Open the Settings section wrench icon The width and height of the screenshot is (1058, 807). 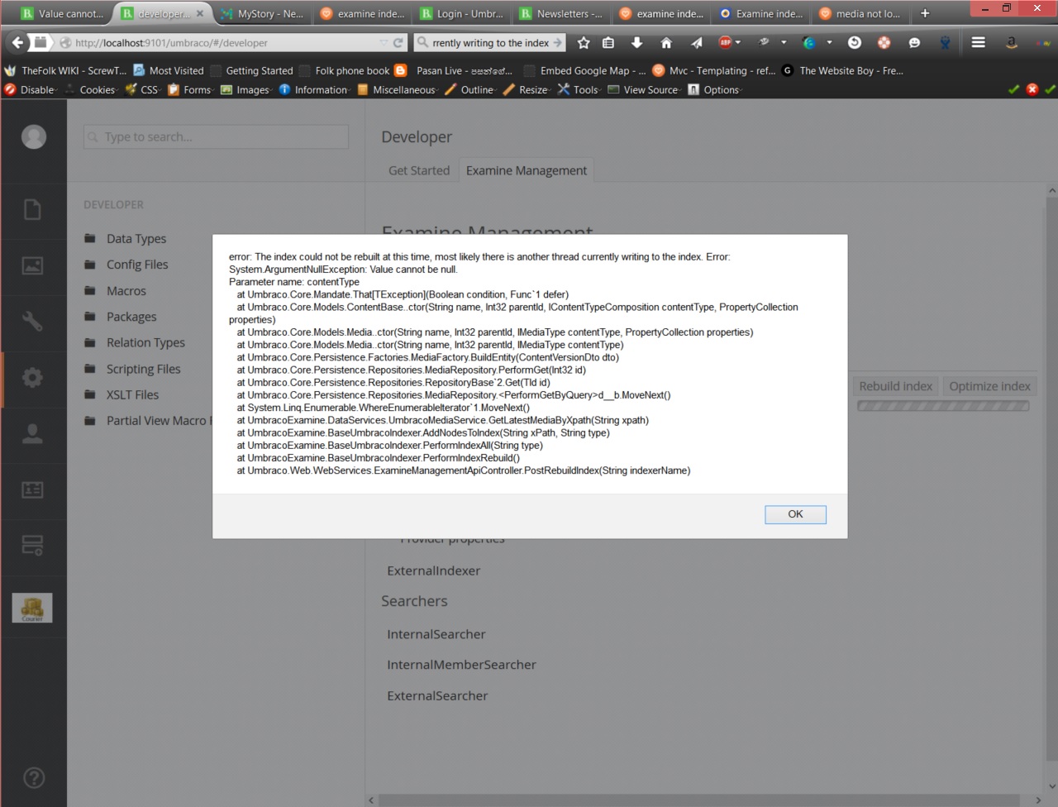click(x=32, y=321)
